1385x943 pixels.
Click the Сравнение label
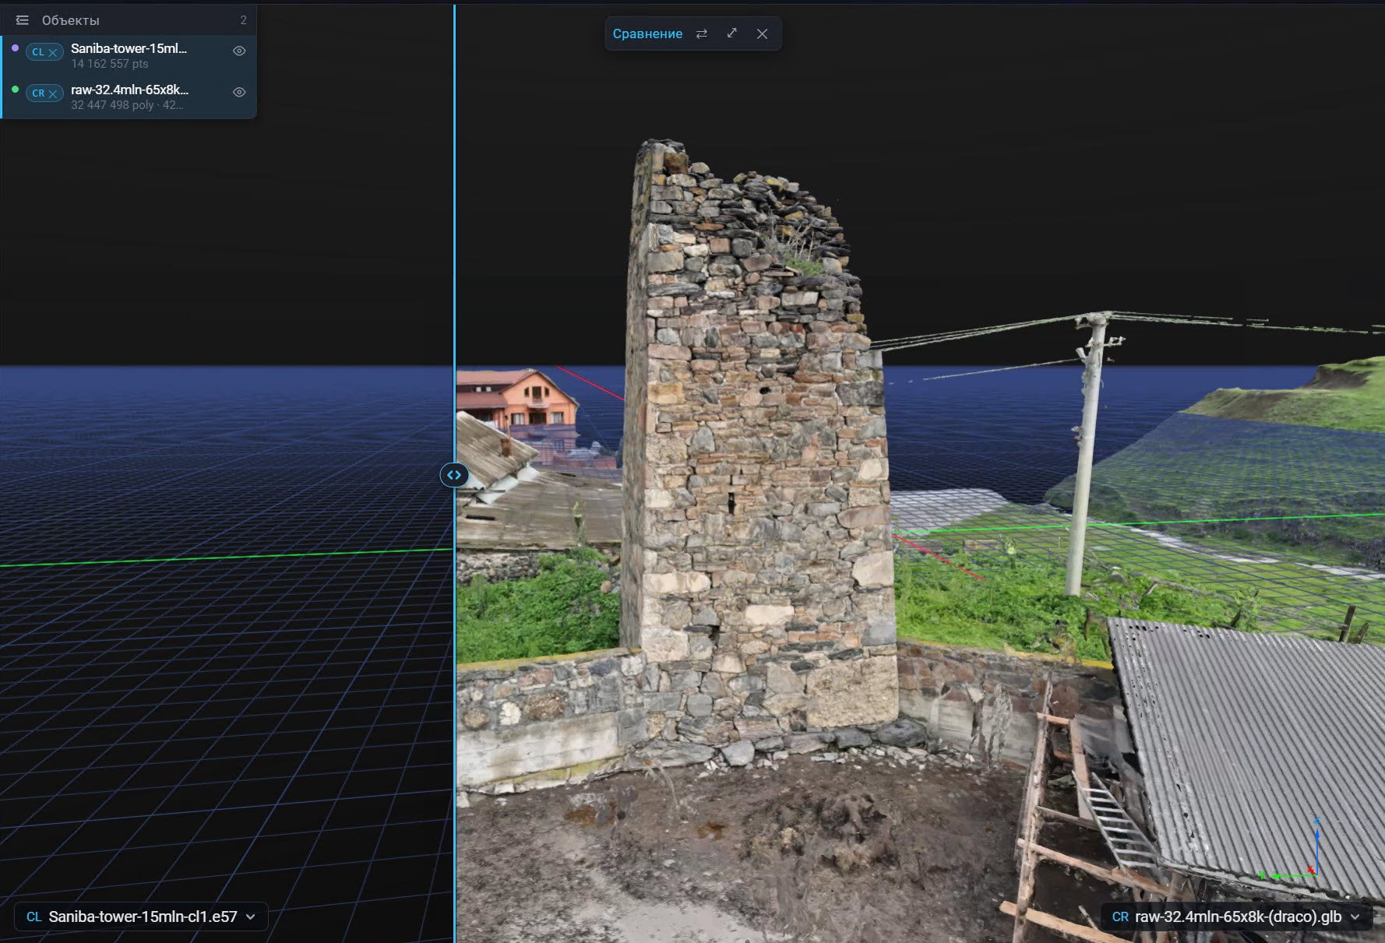(647, 33)
